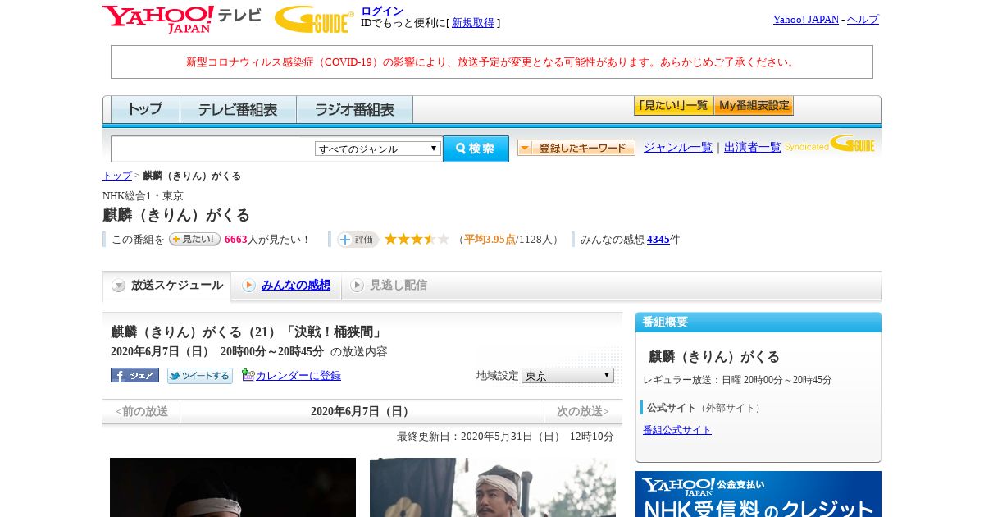Viewport: 984px width, 517px height.
Task: Click the 検索 search button
Action: pyautogui.click(x=476, y=149)
